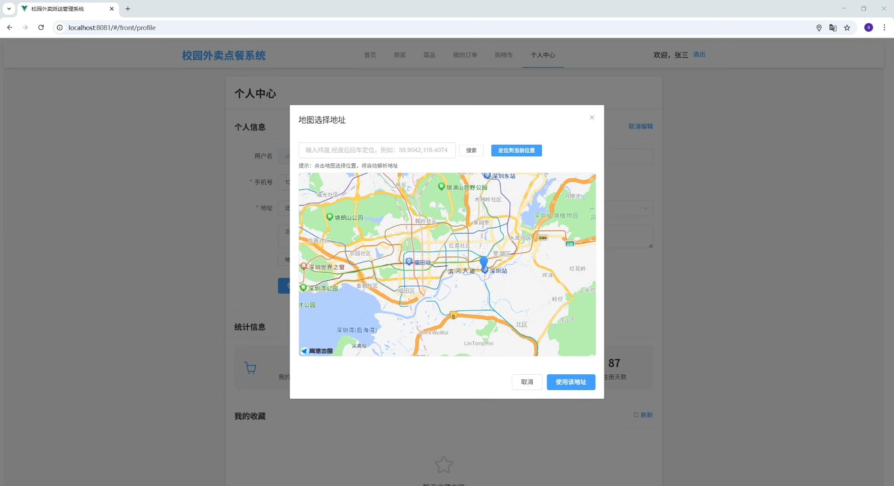Click 取消 to cancel the dialog
894x486 pixels.
tap(527, 382)
